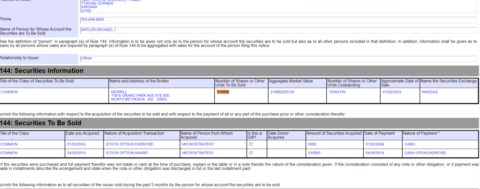Click aggregate market value 215882250.00
This screenshot has width=480, height=189.
point(282,92)
